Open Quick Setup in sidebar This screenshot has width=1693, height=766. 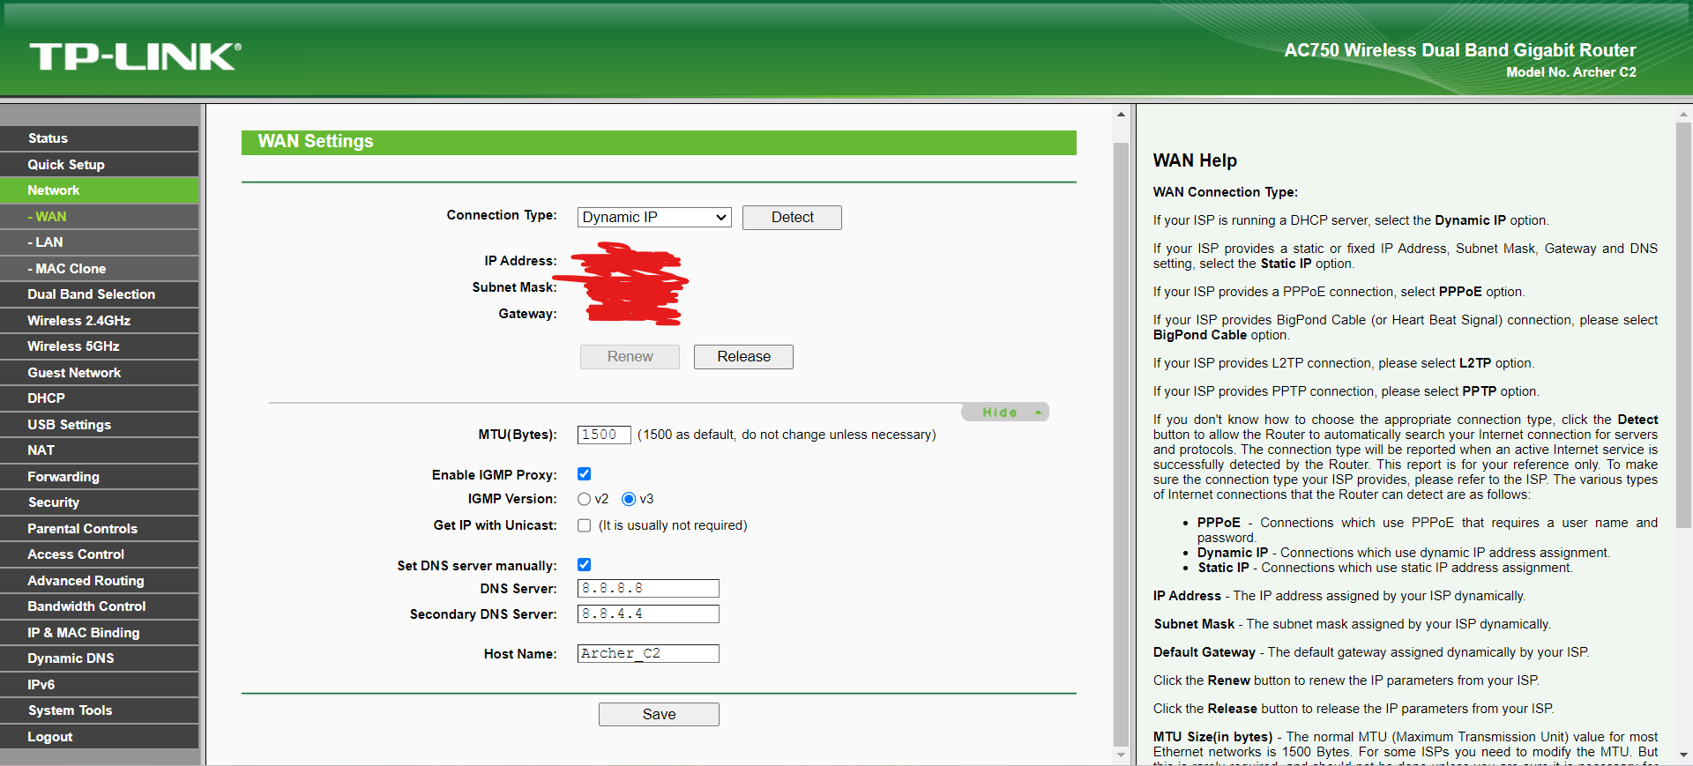pos(100,165)
